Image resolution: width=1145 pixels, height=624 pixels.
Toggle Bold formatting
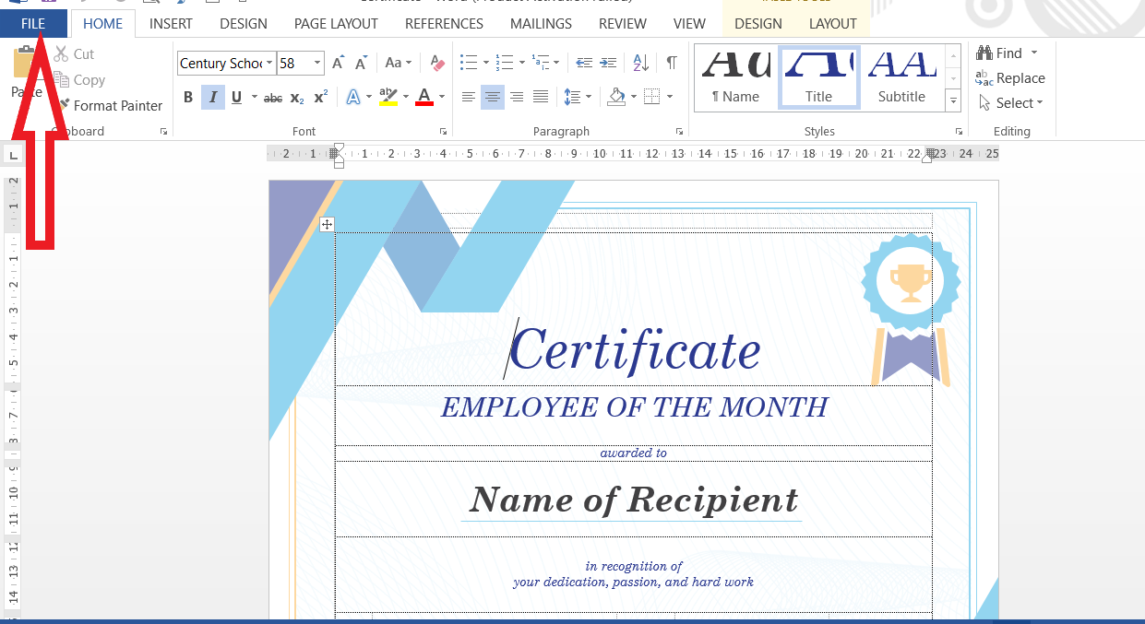tap(188, 97)
